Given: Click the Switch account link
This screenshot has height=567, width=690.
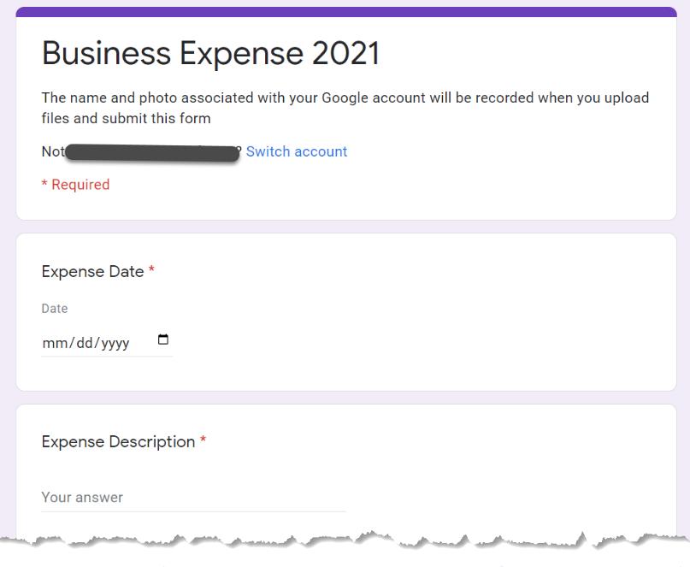Looking at the screenshot, I should click(296, 151).
